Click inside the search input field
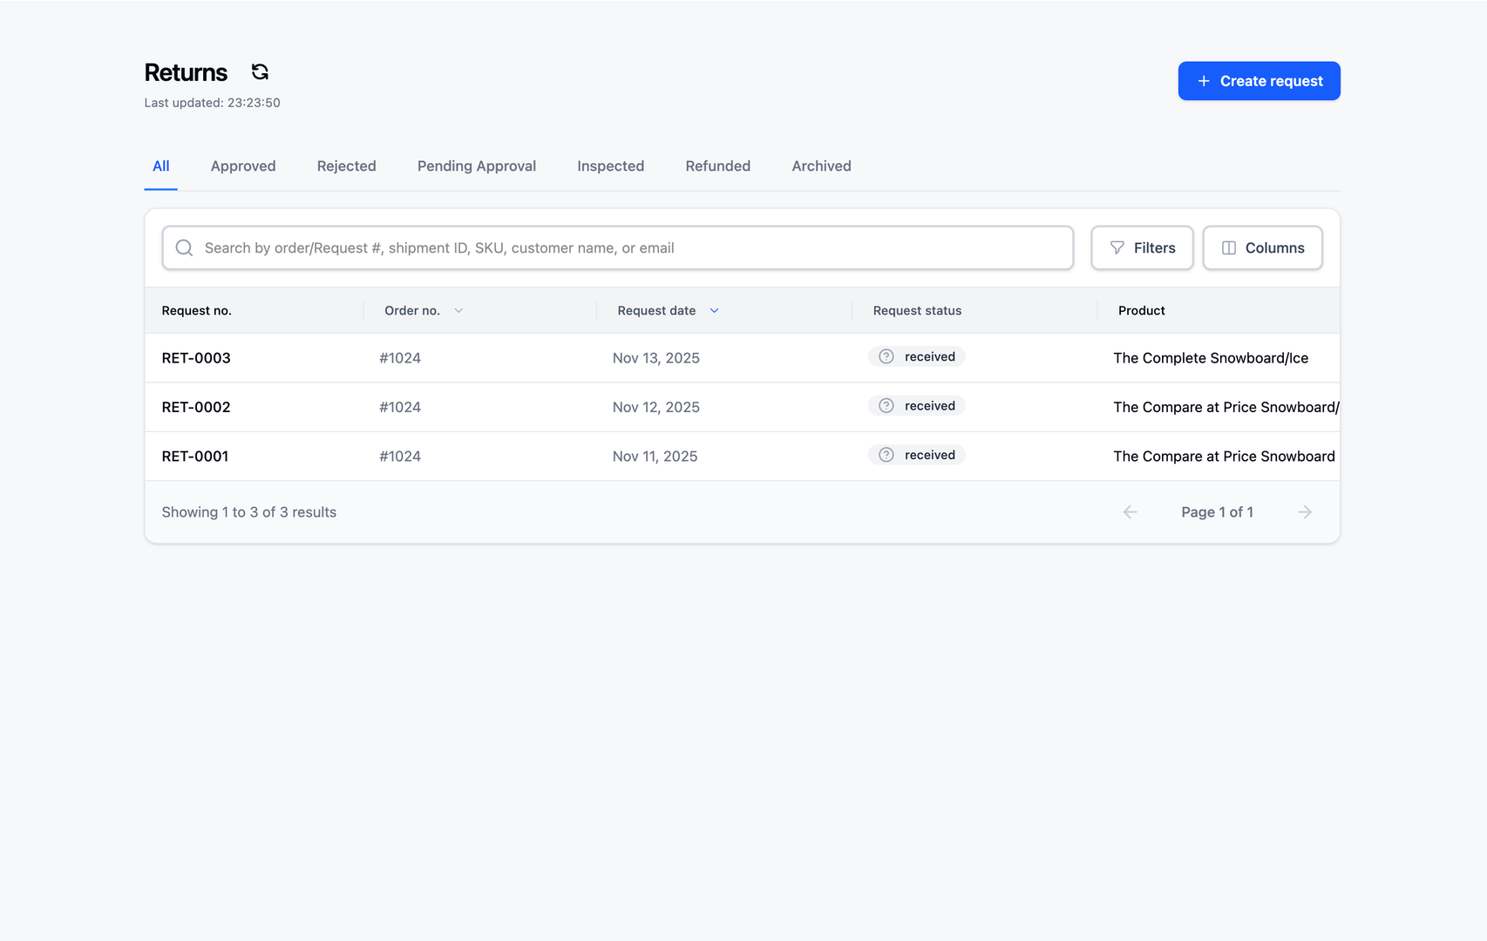Image resolution: width=1487 pixels, height=941 pixels. [610, 247]
